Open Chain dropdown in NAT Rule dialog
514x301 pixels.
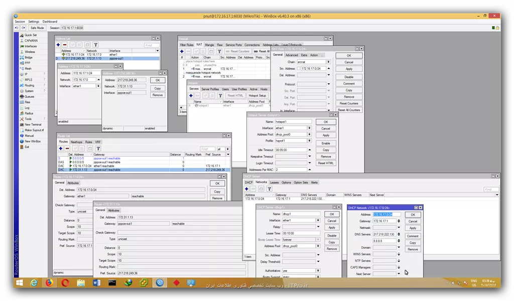point(328,62)
